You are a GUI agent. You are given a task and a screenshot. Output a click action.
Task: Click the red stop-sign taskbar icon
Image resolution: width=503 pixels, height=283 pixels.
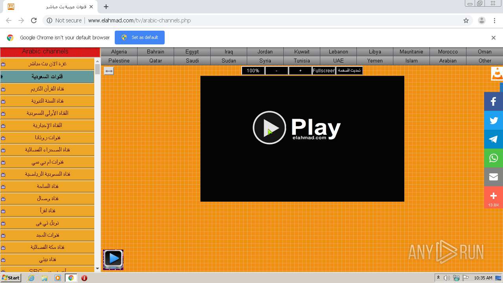tap(84, 278)
